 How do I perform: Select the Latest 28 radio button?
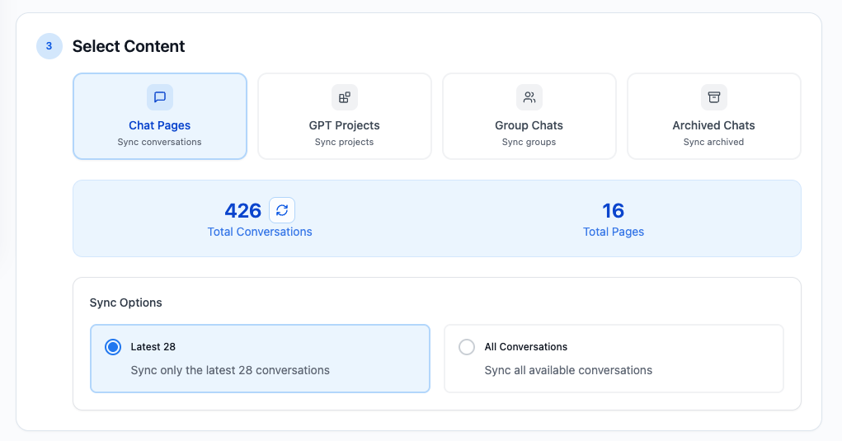click(x=113, y=347)
